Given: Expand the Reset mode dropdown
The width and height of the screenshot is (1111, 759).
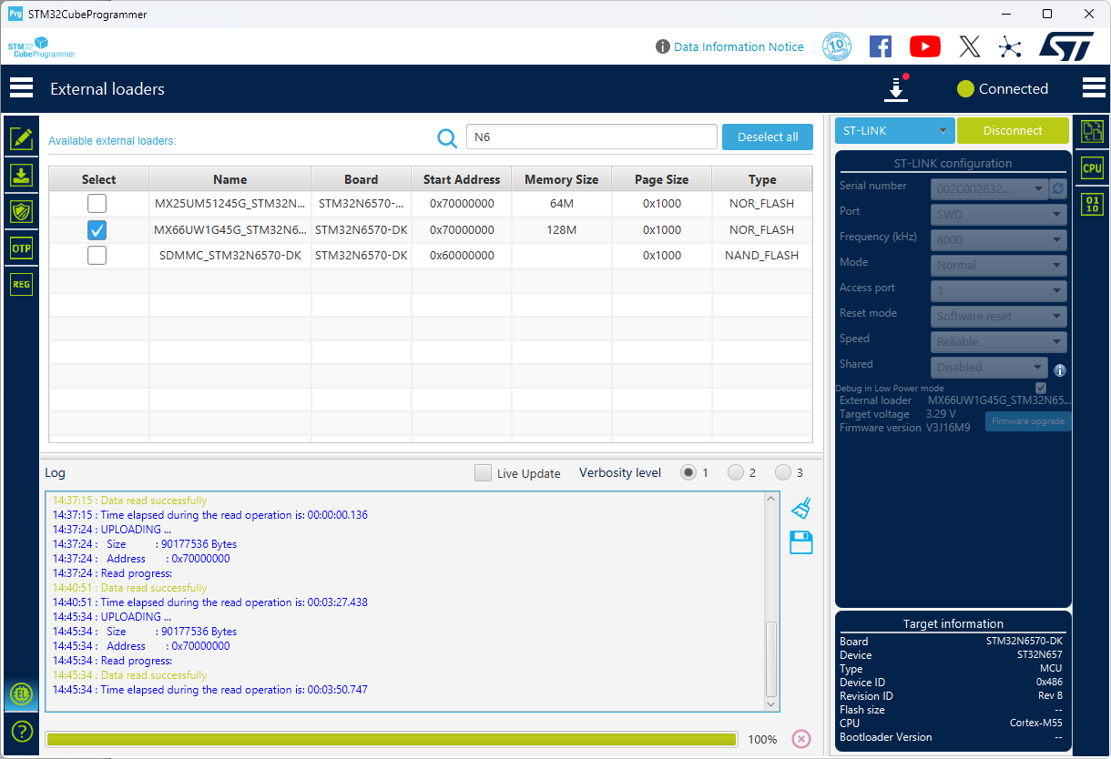Looking at the screenshot, I should click(x=999, y=317).
